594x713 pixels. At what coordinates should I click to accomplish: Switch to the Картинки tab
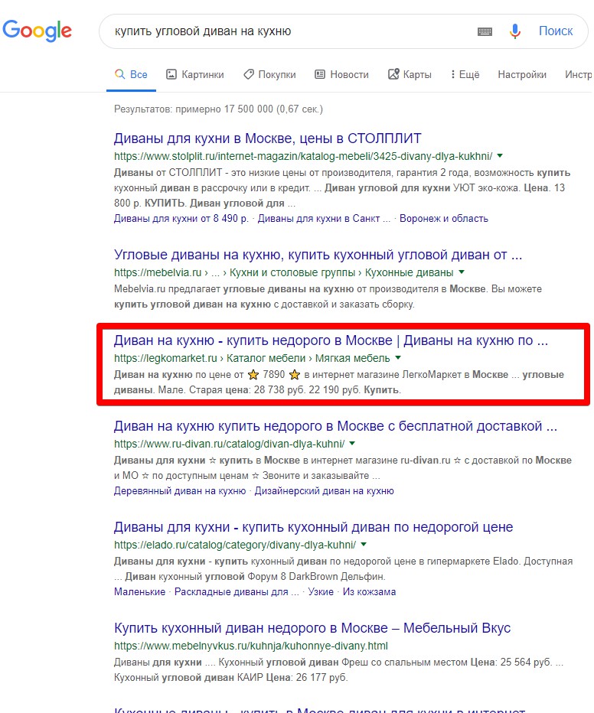(x=195, y=74)
